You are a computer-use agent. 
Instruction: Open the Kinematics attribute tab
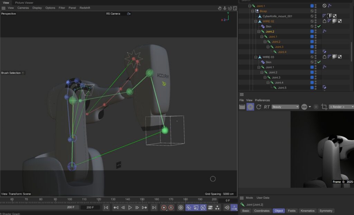tap(307, 210)
